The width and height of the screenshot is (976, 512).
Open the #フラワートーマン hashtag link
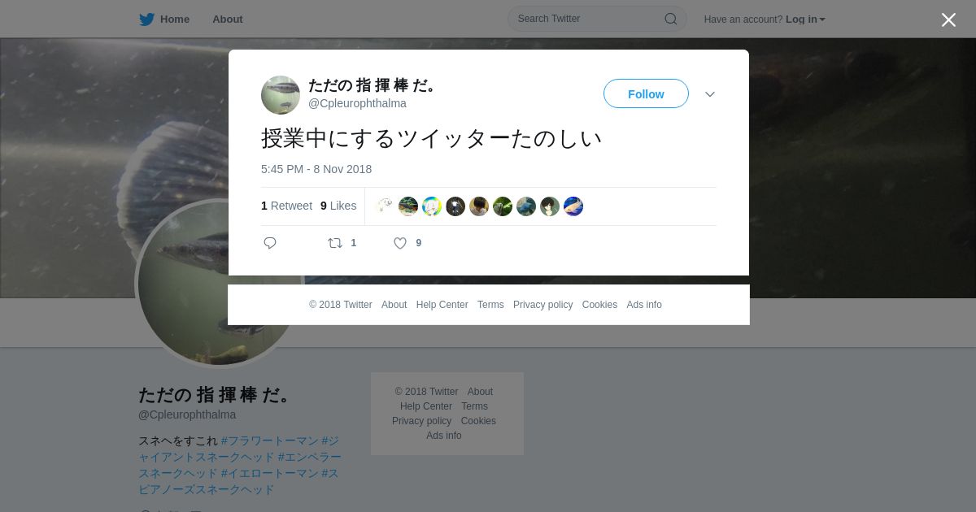tap(269, 440)
